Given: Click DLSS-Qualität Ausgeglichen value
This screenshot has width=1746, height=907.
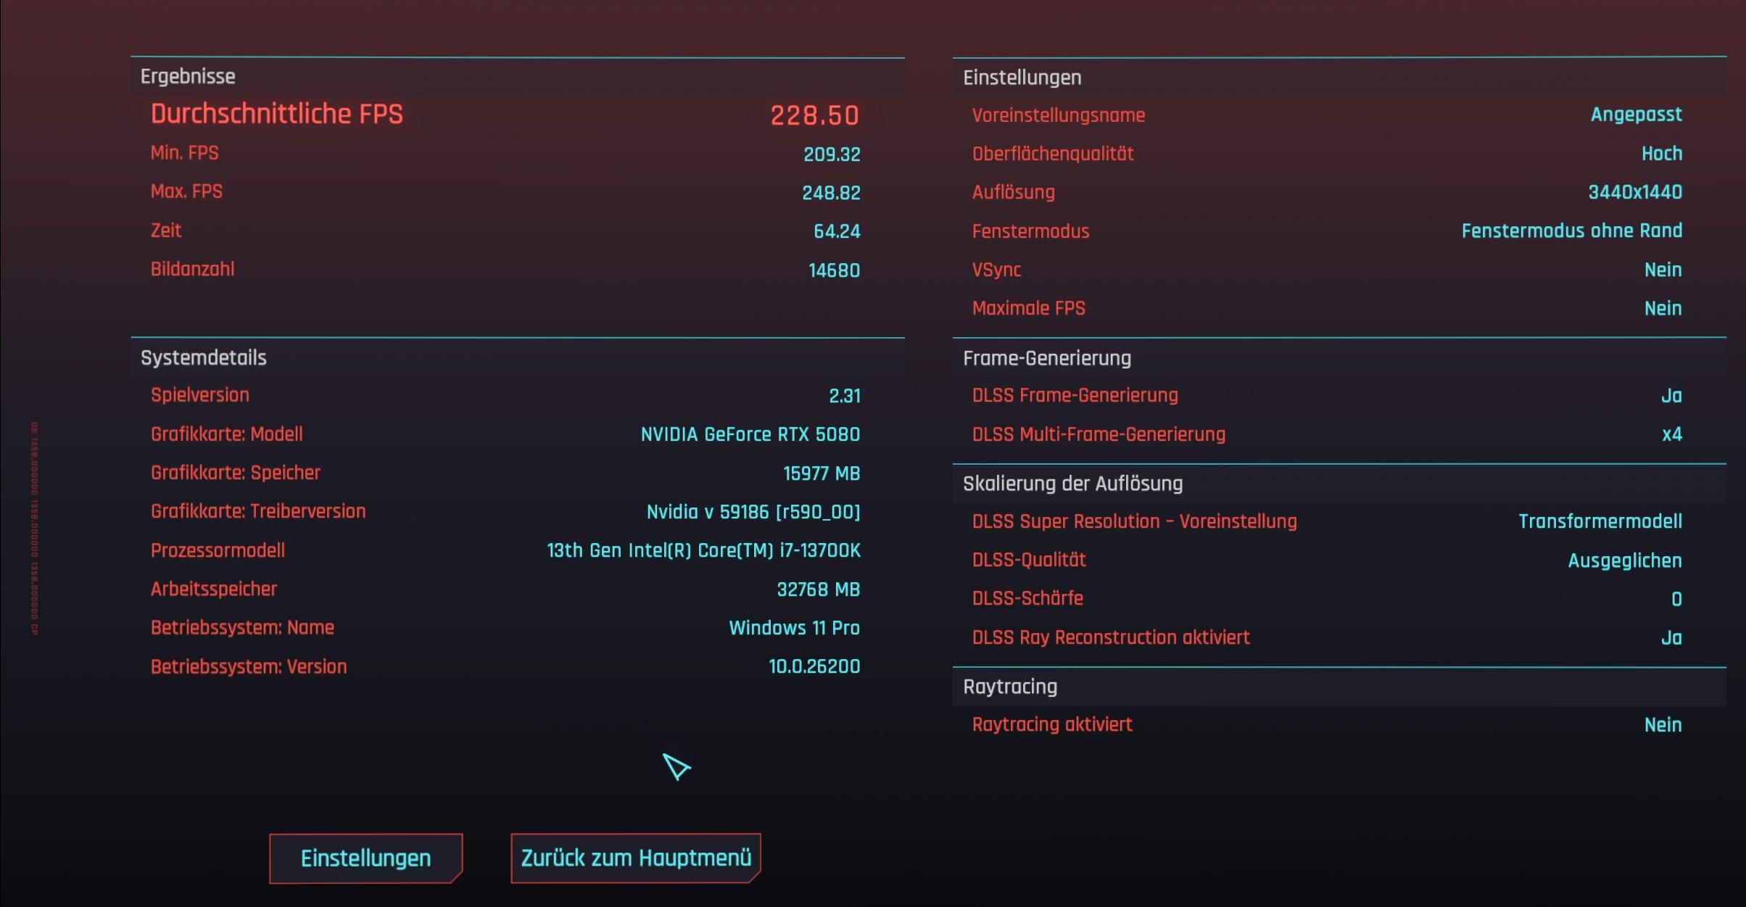Looking at the screenshot, I should click(1624, 560).
